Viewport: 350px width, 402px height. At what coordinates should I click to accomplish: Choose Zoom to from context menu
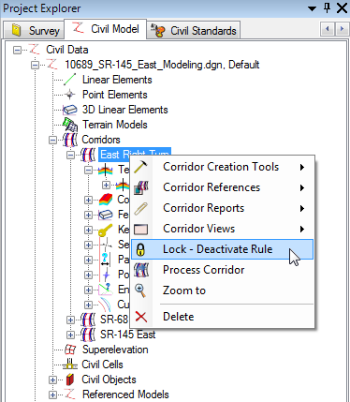tap(222, 290)
